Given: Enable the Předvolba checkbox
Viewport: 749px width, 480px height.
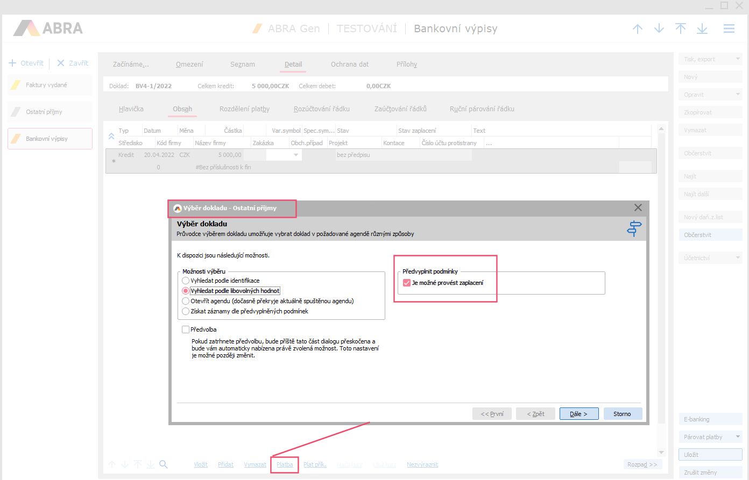Looking at the screenshot, I should (186, 329).
